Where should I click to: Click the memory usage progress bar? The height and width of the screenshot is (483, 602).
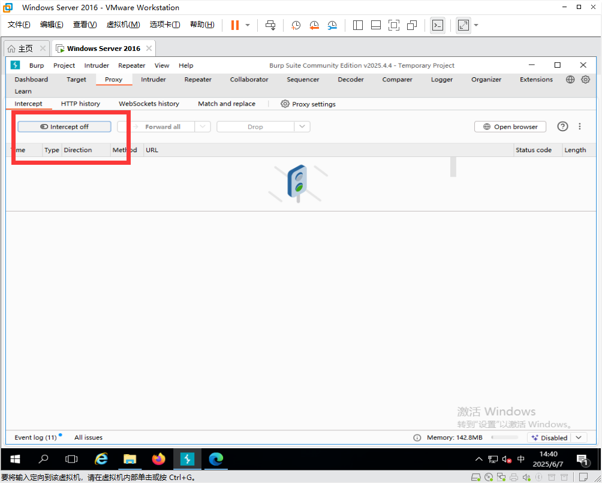[x=504, y=437]
